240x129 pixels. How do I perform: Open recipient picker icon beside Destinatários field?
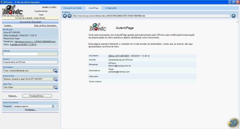pos(55,71)
